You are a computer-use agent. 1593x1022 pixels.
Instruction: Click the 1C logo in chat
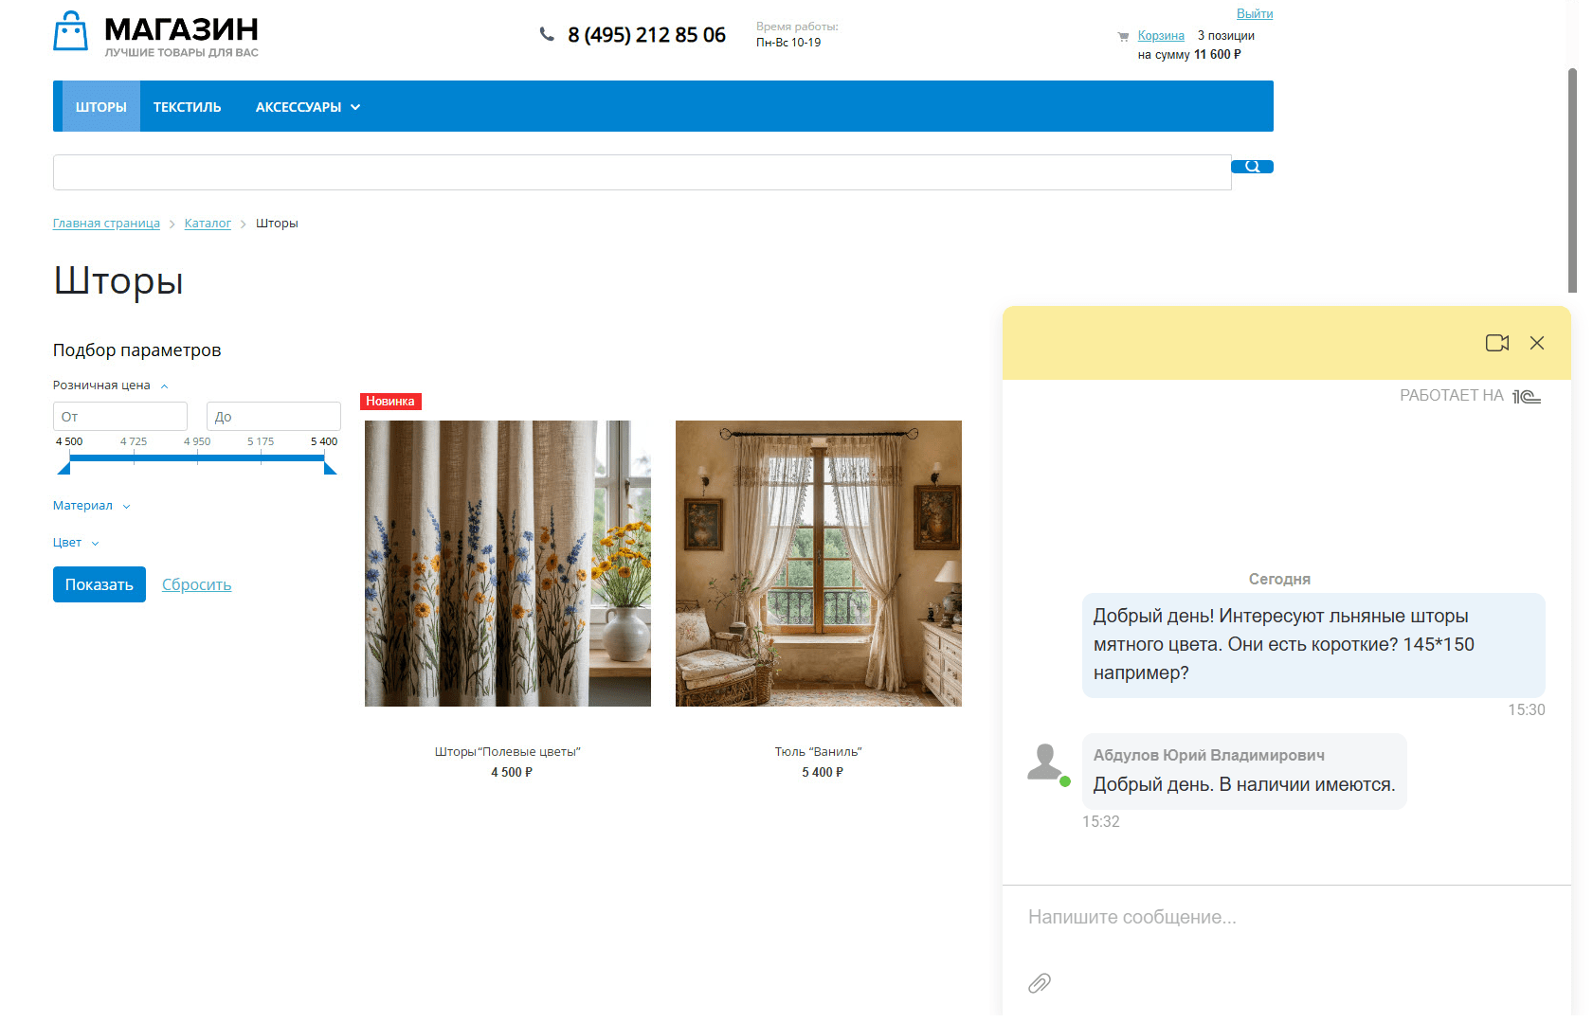tap(1527, 396)
